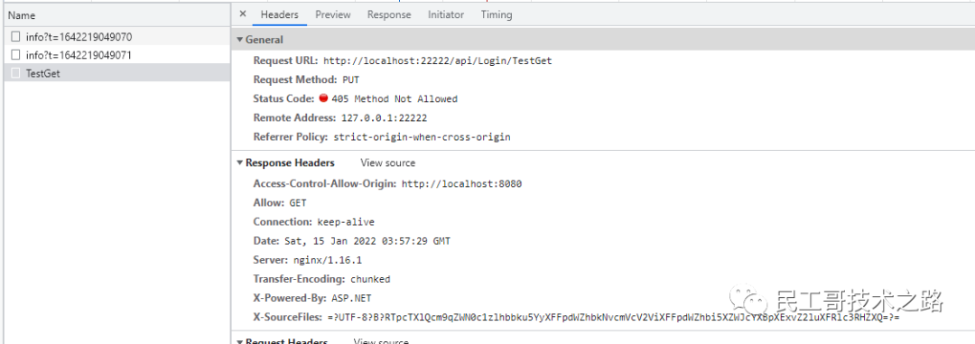Open the Response tab
This screenshot has height=344, width=975.
(x=388, y=14)
